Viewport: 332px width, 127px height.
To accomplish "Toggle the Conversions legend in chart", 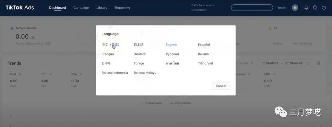I will click(152, 103).
